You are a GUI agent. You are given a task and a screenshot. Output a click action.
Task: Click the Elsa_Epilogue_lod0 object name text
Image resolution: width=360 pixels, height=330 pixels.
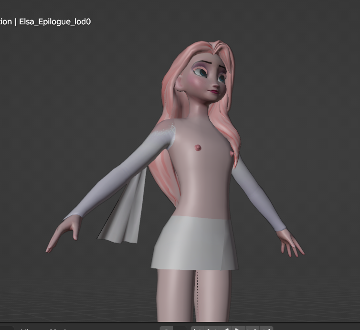tap(55, 21)
